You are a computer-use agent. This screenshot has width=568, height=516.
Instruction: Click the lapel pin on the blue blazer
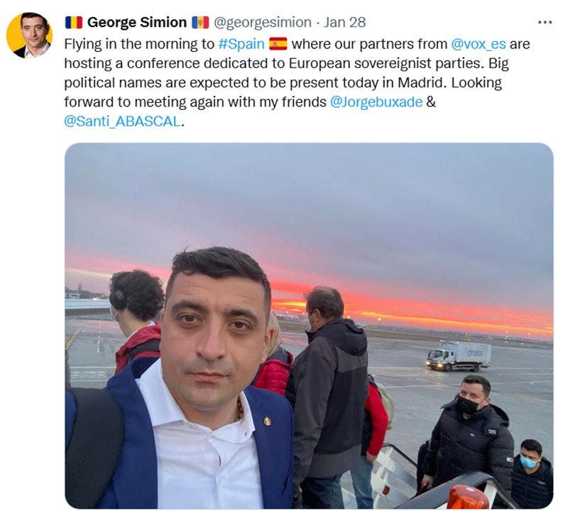tap(267, 422)
